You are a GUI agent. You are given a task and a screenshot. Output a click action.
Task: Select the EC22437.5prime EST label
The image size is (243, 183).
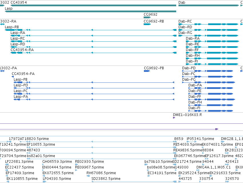[x=19, y=167]
